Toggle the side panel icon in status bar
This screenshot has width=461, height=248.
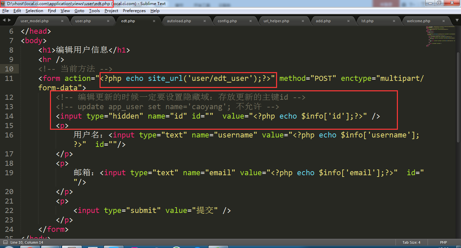pos(5,242)
